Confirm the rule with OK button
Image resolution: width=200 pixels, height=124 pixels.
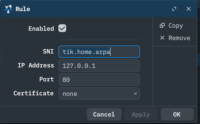click(x=177, y=114)
